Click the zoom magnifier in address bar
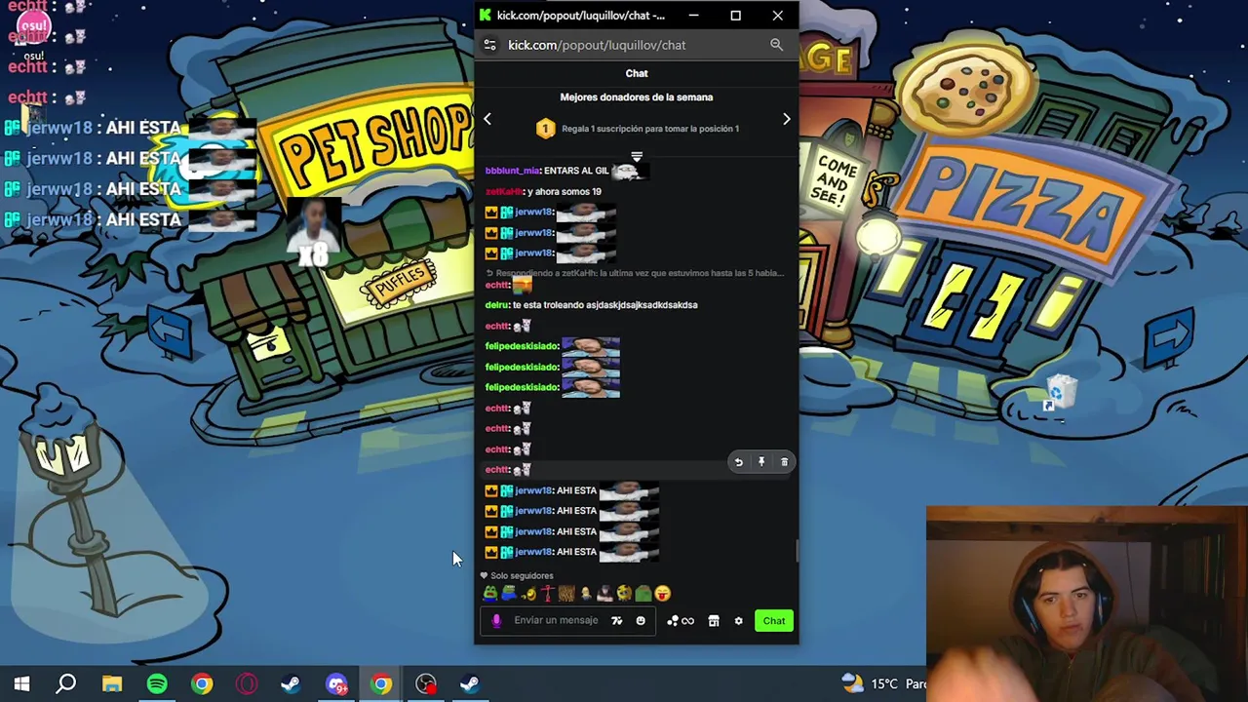Screen dimensions: 1248x702 pos(776,45)
